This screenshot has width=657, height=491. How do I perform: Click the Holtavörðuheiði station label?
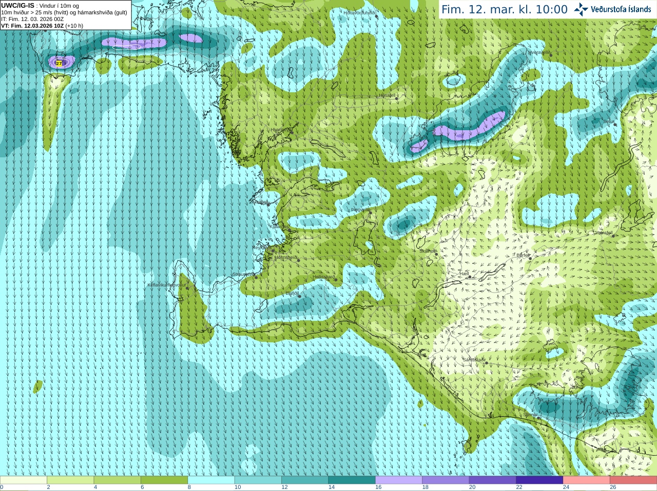pyautogui.click(x=360, y=13)
